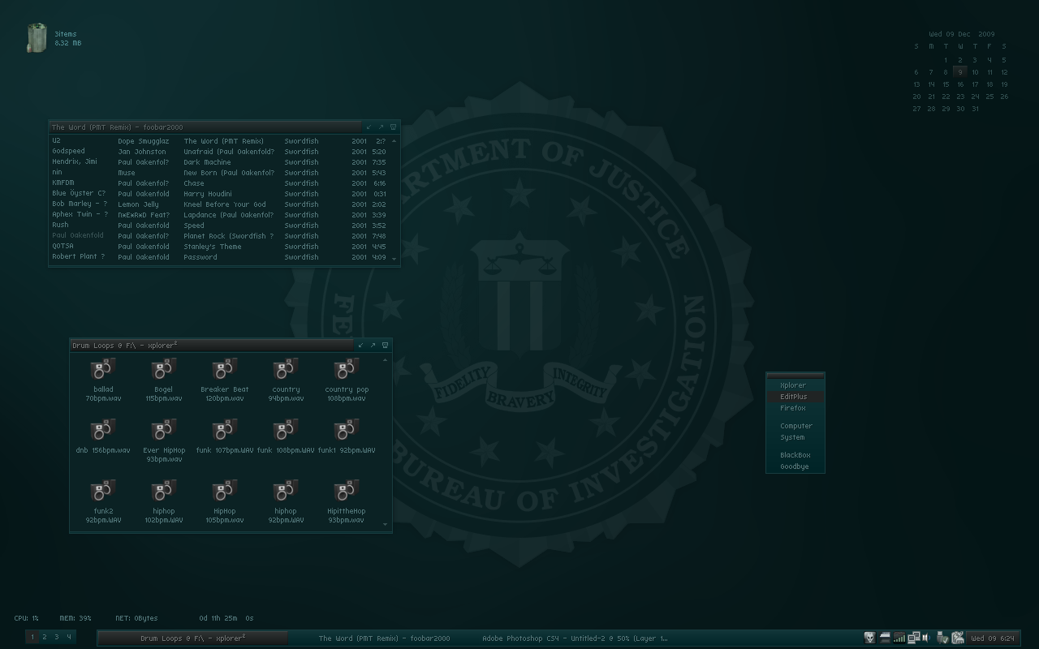Switch to workspace 4
Image resolution: width=1039 pixels, height=649 pixels.
point(69,638)
